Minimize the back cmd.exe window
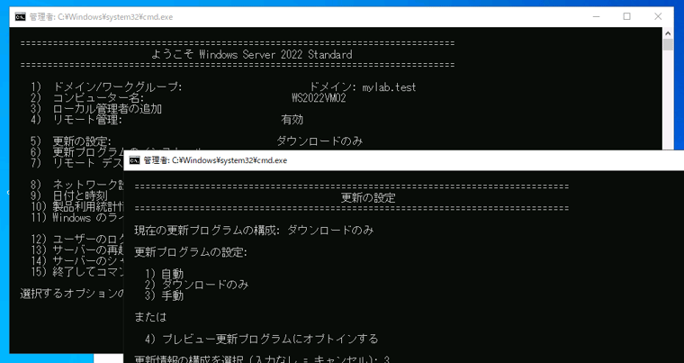This screenshot has width=684, height=363. point(597,16)
